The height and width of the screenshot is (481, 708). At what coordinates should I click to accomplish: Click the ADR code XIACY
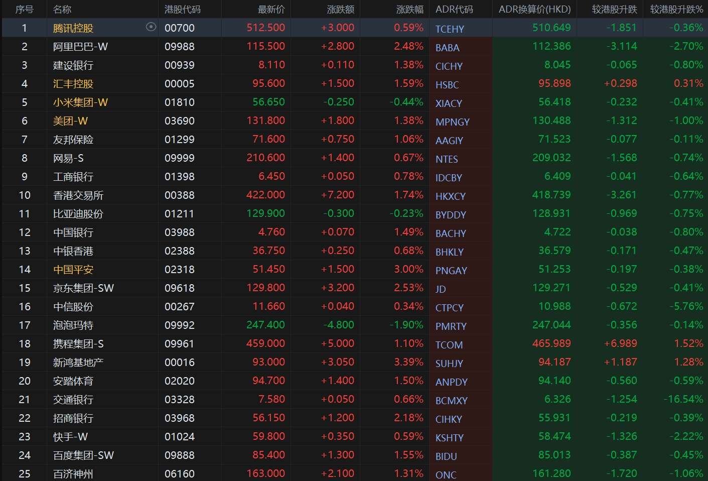pos(449,103)
